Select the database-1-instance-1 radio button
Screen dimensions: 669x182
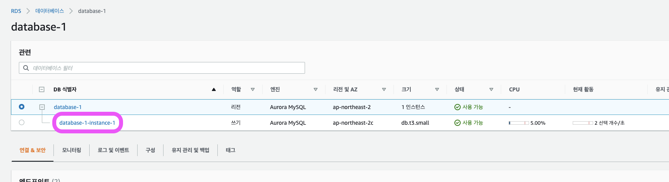pyautogui.click(x=22, y=122)
